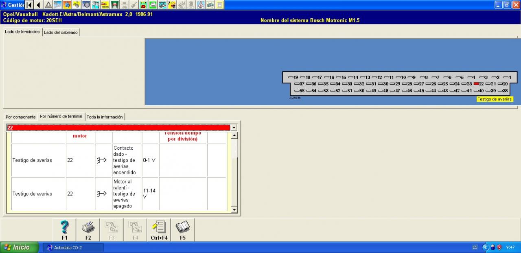This screenshot has width=521, height=253.
Task: Click the back arrow in top toolbar
Action: (38, 5)
